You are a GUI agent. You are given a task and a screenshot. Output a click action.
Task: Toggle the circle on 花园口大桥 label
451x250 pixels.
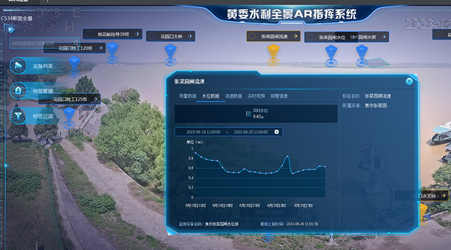tap(151, 36)
